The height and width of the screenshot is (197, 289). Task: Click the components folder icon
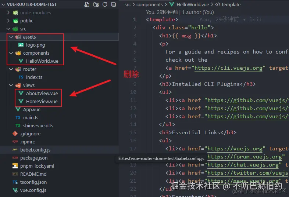coord(18,53)
